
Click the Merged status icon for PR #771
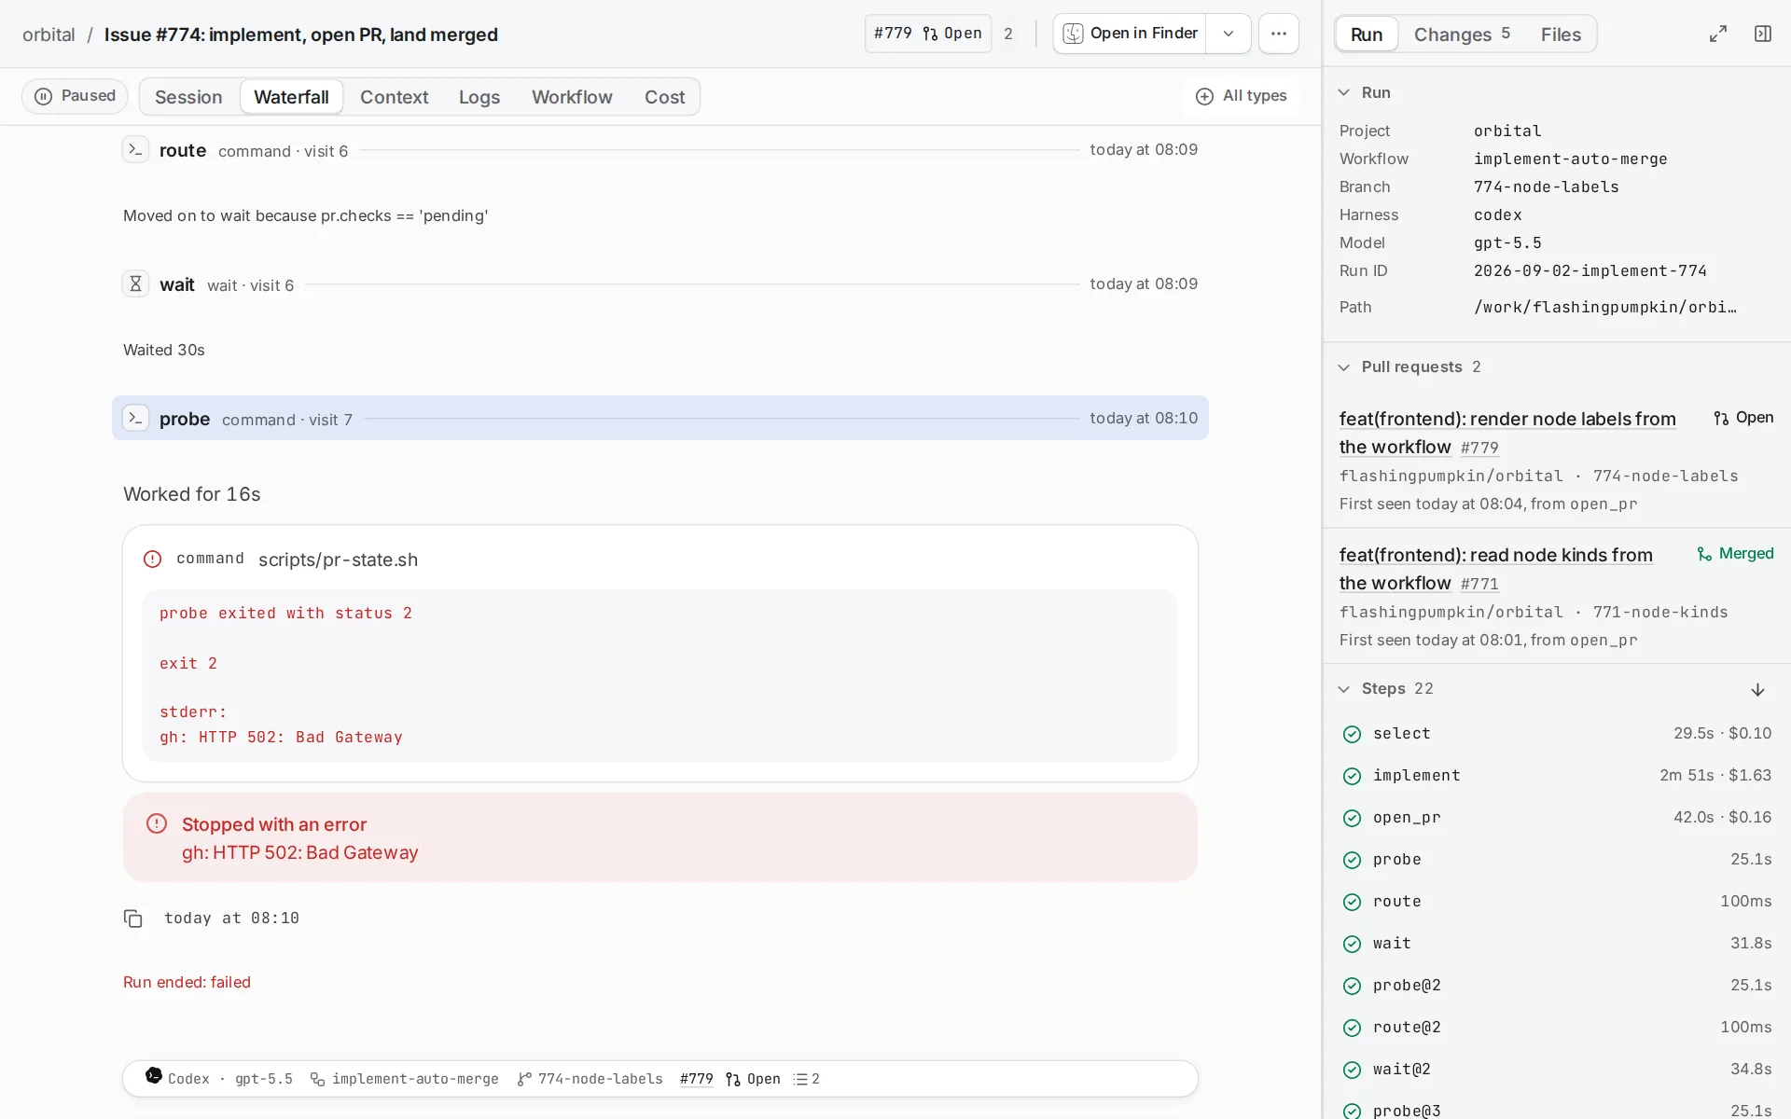point(1704,554)
